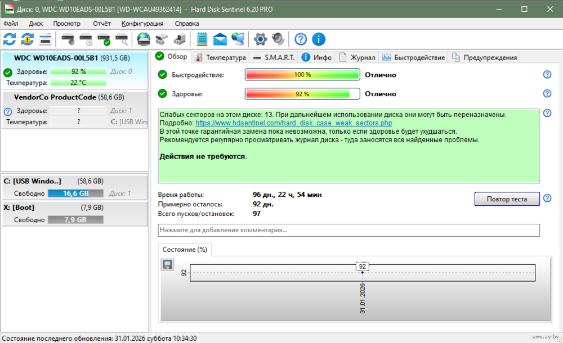
Task: Click the help icon next to Быстродействие bar
Action: pos(547,75)
